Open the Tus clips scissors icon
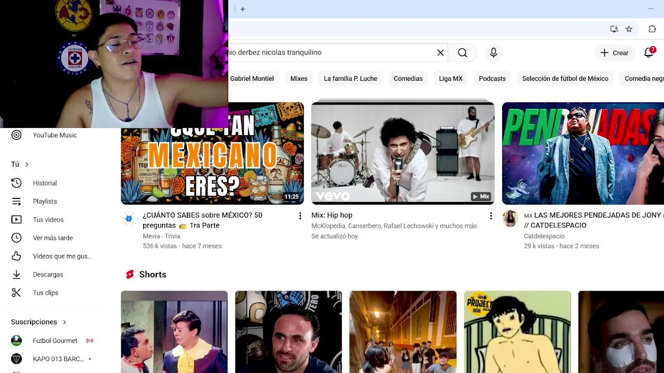 (17, 293)
